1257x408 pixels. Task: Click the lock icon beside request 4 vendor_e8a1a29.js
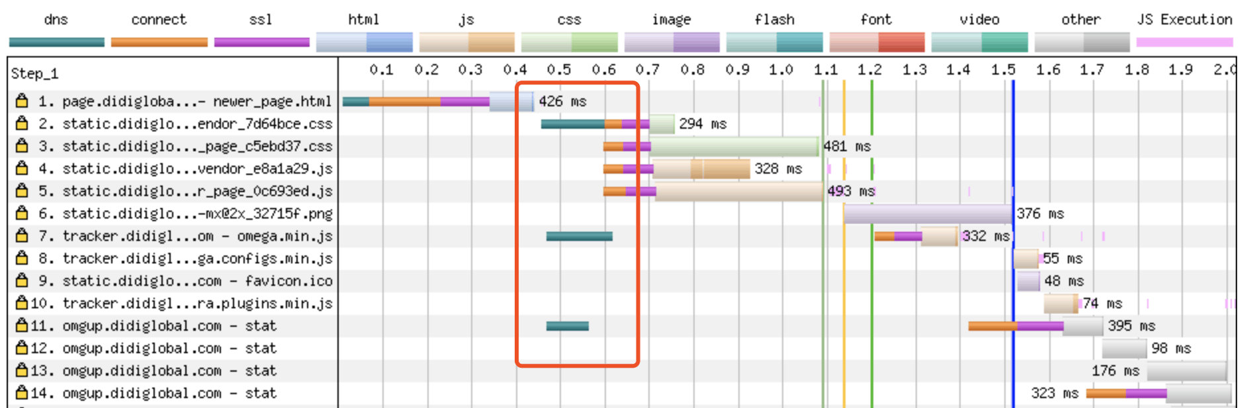click(22, 168)
